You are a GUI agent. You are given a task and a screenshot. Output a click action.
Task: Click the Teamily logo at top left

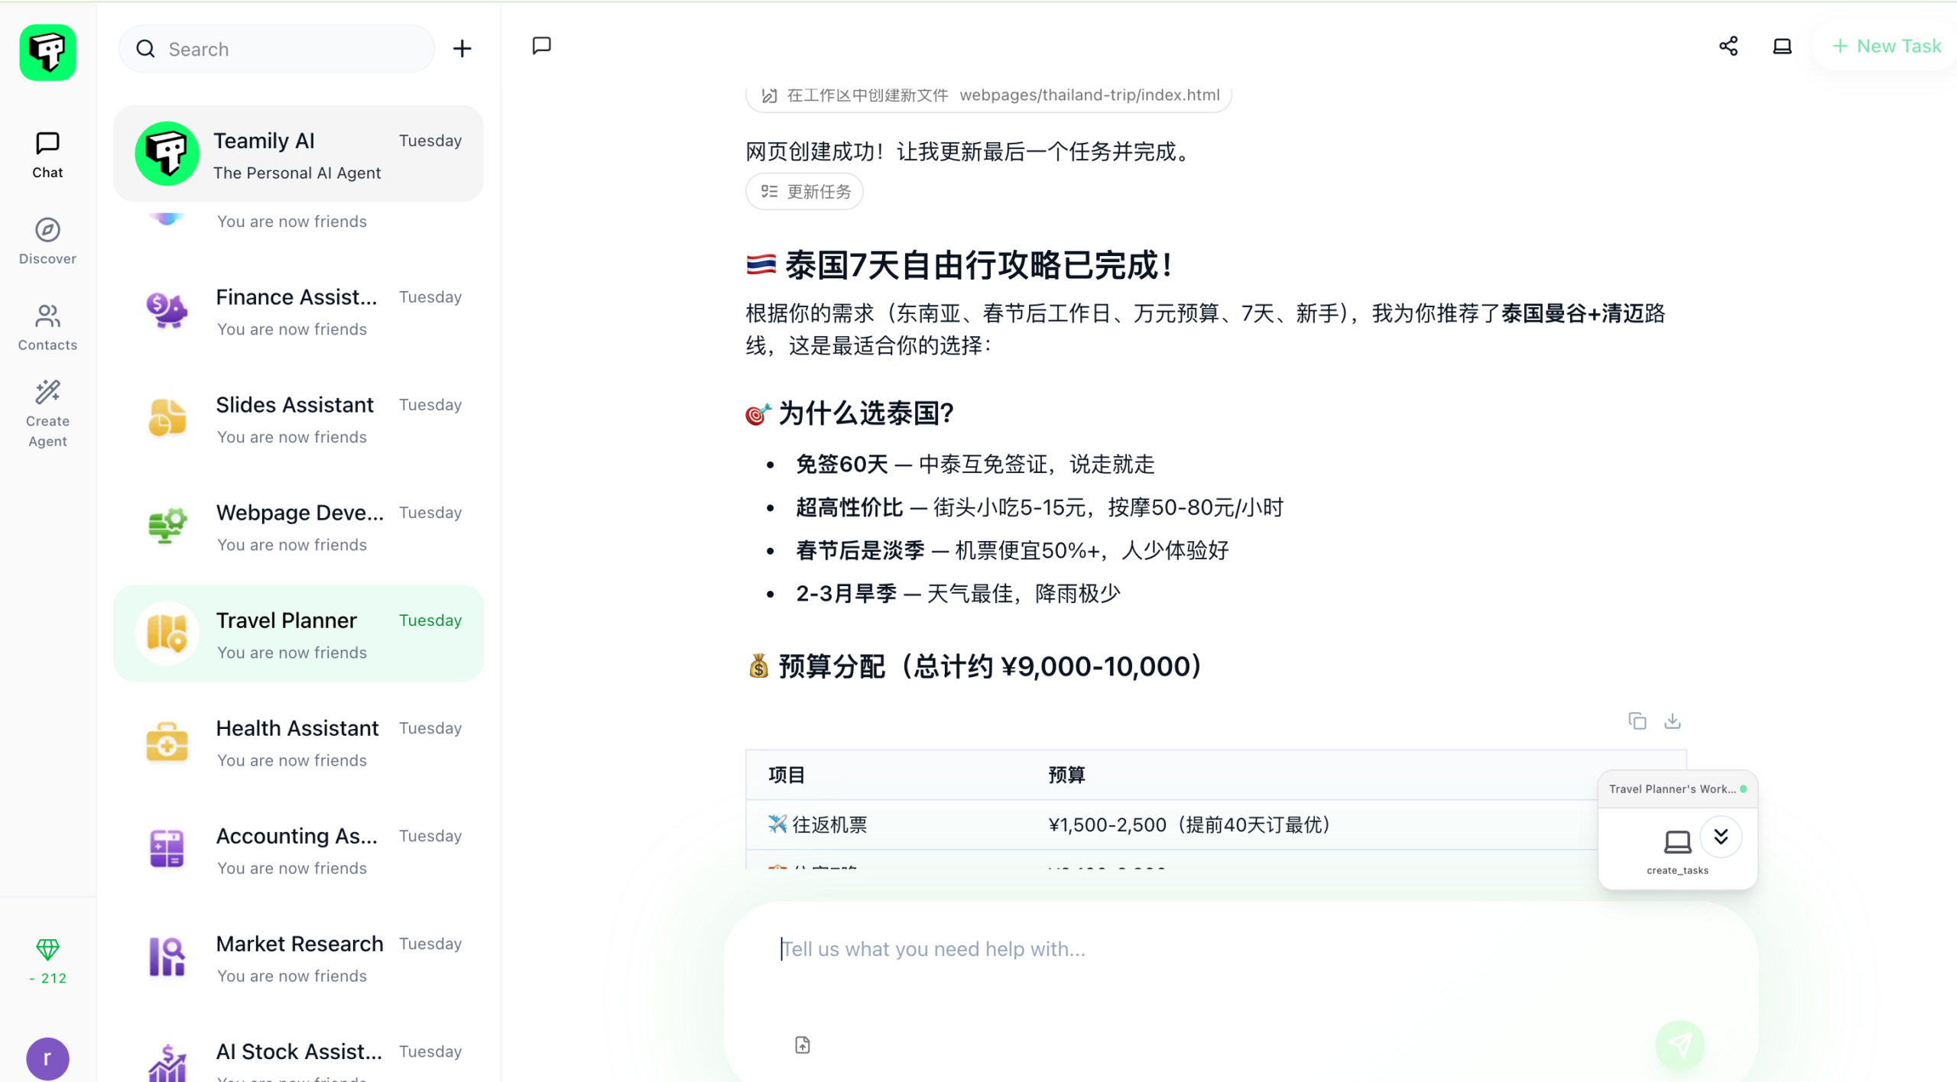point(47,52)
